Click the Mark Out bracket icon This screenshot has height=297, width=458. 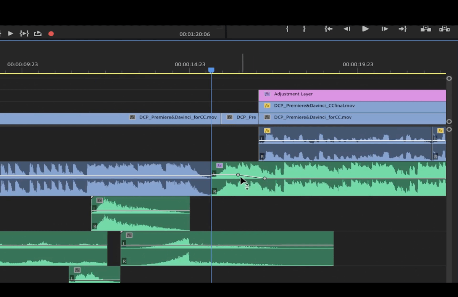point(304,29)
